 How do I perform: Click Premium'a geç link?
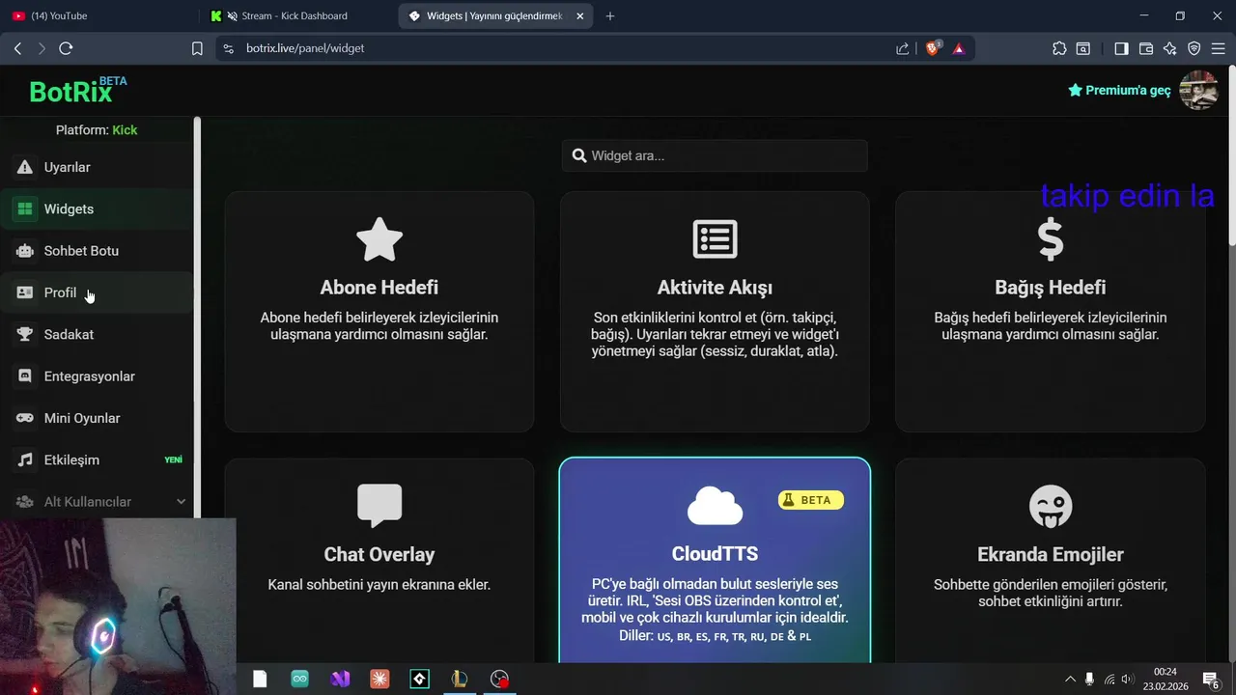pyautogui.click(x=1119, y=90)
